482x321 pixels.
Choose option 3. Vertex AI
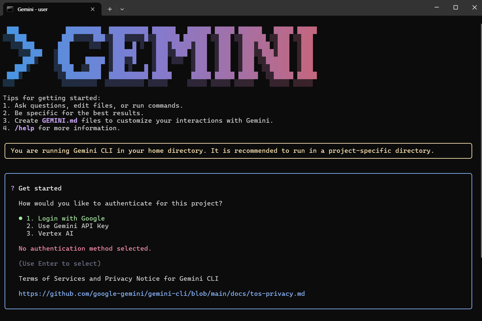point(50,233)
